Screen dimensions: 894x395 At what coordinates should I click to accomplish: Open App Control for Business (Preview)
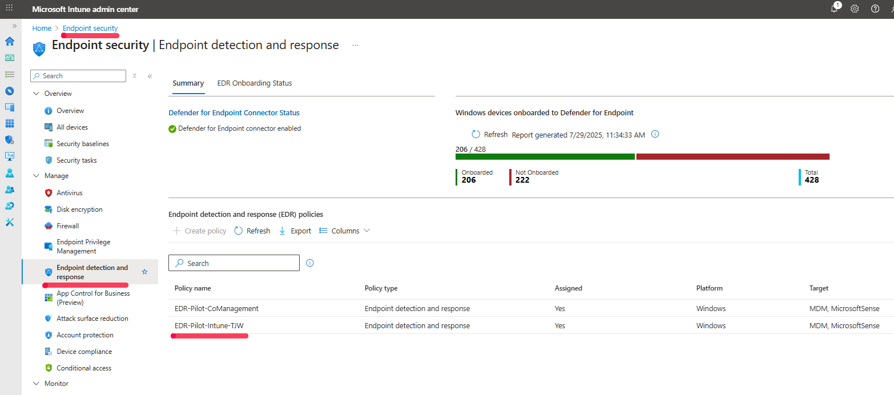pyautogui.click(x=93, y=298)
